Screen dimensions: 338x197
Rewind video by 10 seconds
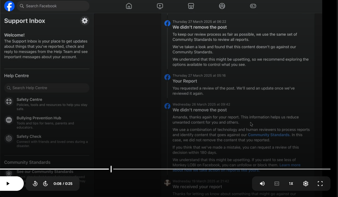35,184
